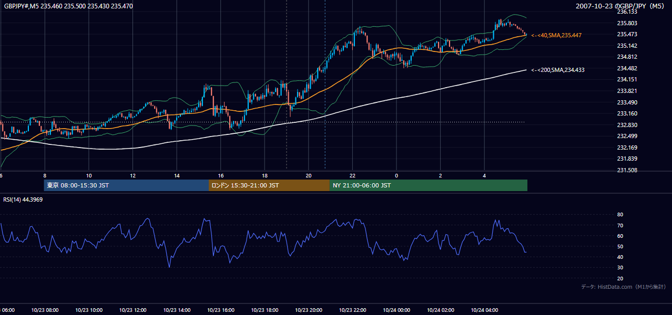Select the 40 SMA label 235.447
This screenshot has width=672, height=315.
(x=556, y=35)
